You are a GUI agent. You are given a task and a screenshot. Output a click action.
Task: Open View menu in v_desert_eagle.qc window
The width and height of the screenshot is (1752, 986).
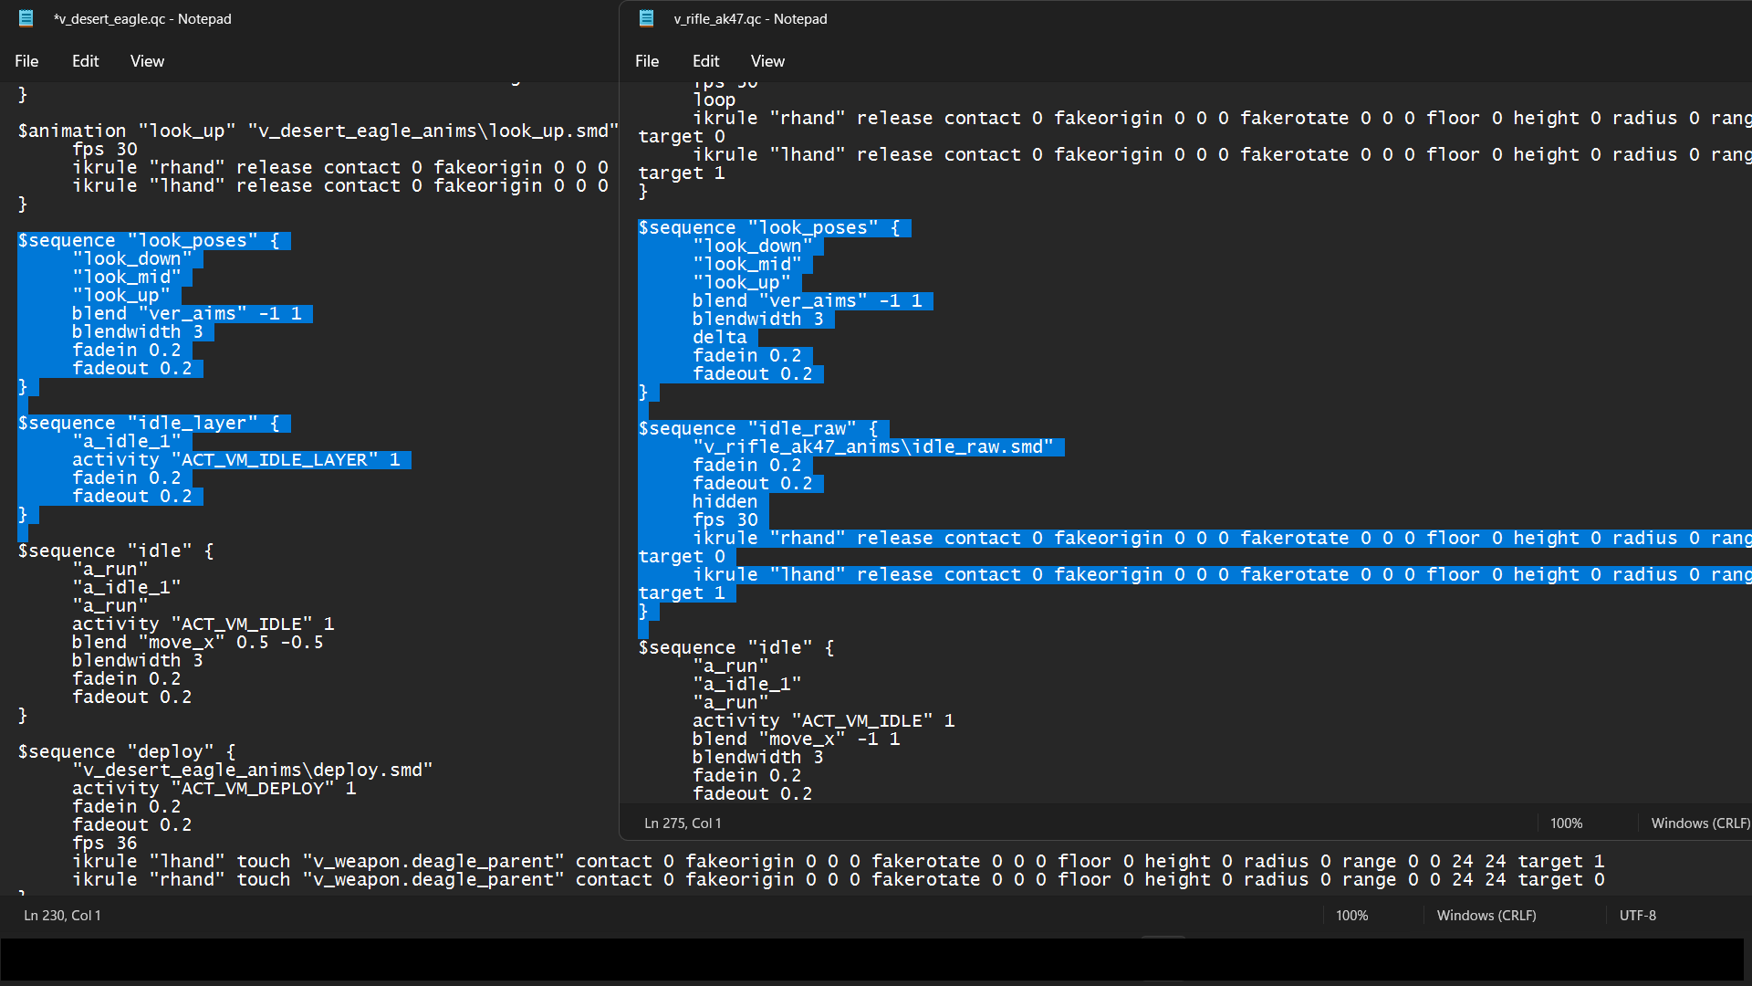coord(147,61)
